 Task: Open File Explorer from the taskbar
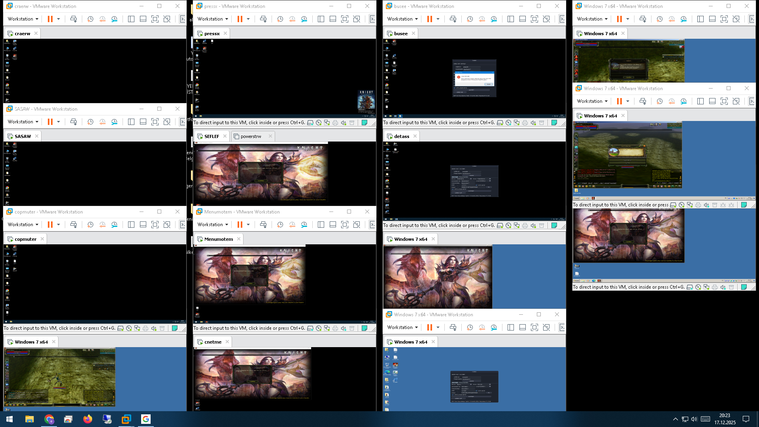[29, 419]
